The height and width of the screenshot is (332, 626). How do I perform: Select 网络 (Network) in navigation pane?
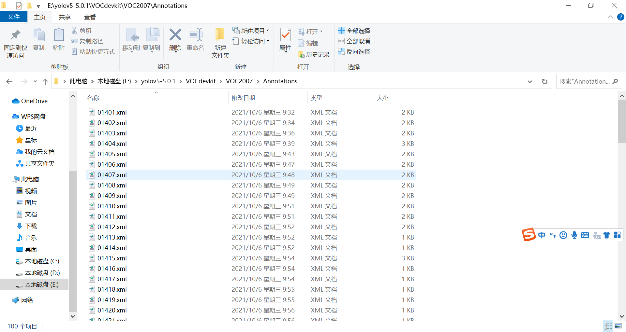tap(22, 300)
